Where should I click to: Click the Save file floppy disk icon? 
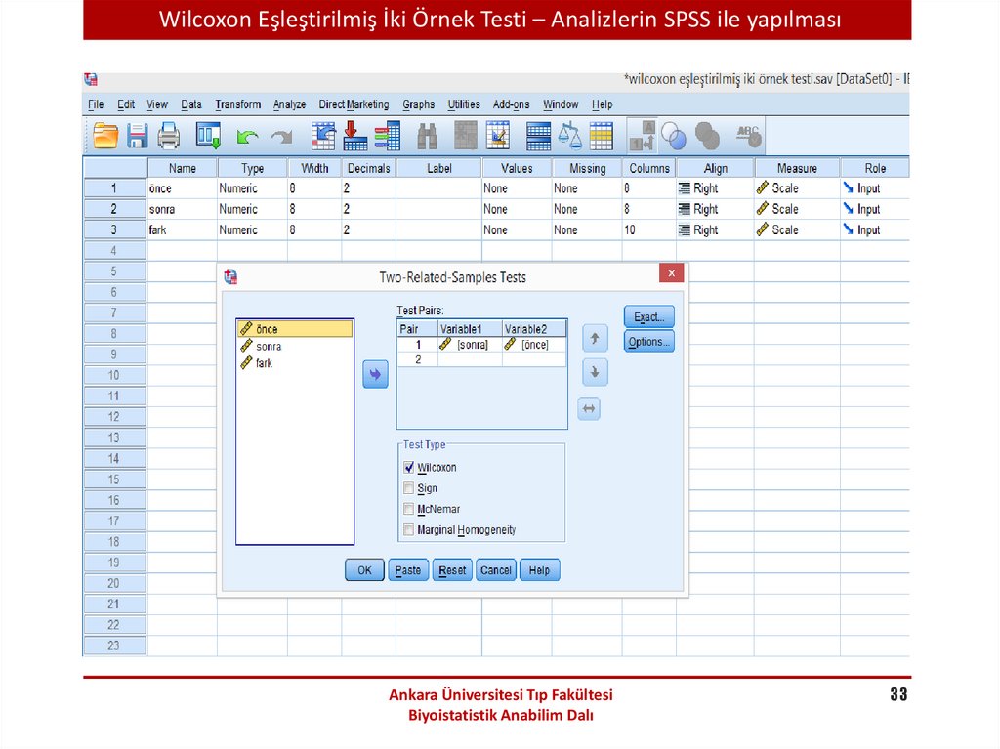click(x=137, y=135)
